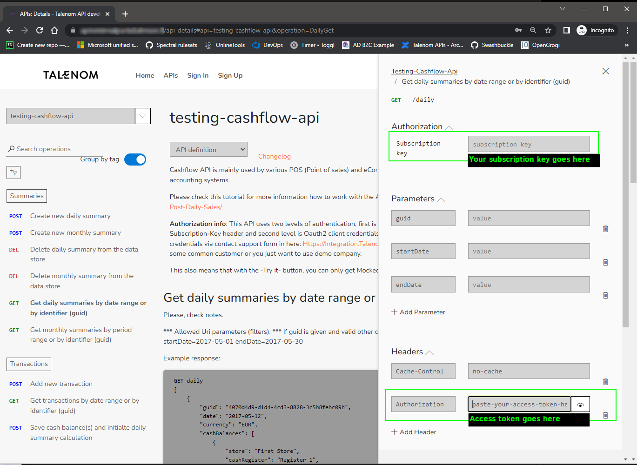Delete the Cache-Control header with its trash icon
The image size is (637, 465).
(605, 382)
